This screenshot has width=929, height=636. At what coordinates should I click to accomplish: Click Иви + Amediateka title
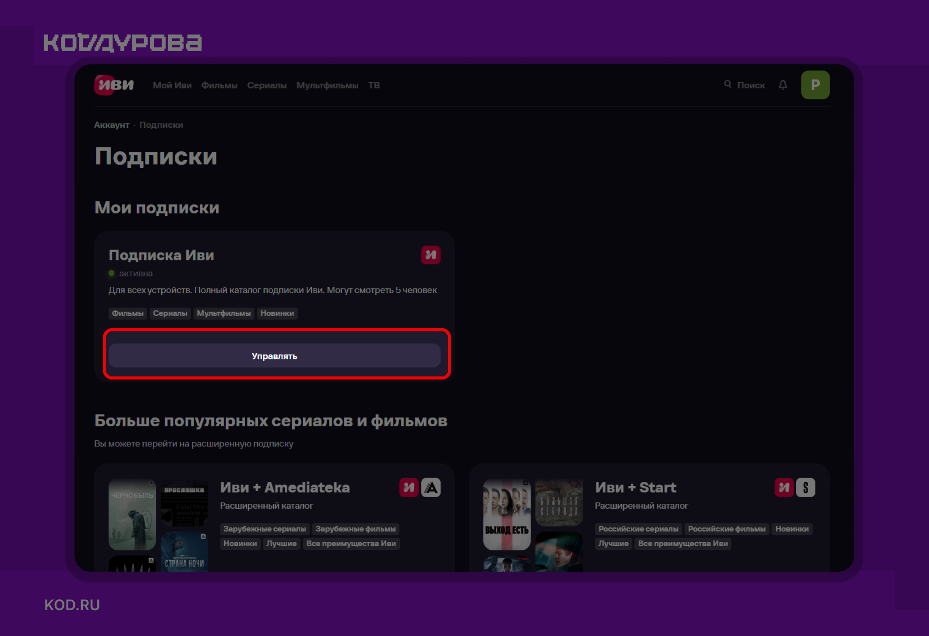(x=285, y=487)
